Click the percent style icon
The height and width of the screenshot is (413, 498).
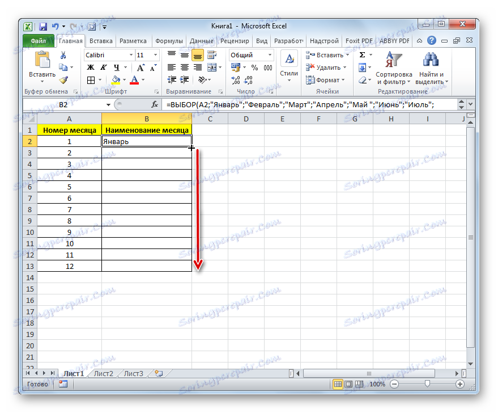[x=254, y=68]
